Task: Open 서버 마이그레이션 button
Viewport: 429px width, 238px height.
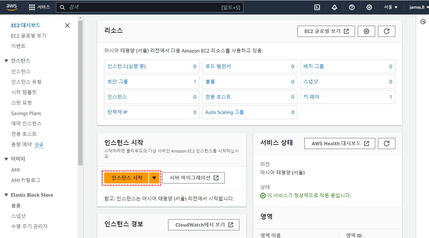Action: (x=193, y=178)
